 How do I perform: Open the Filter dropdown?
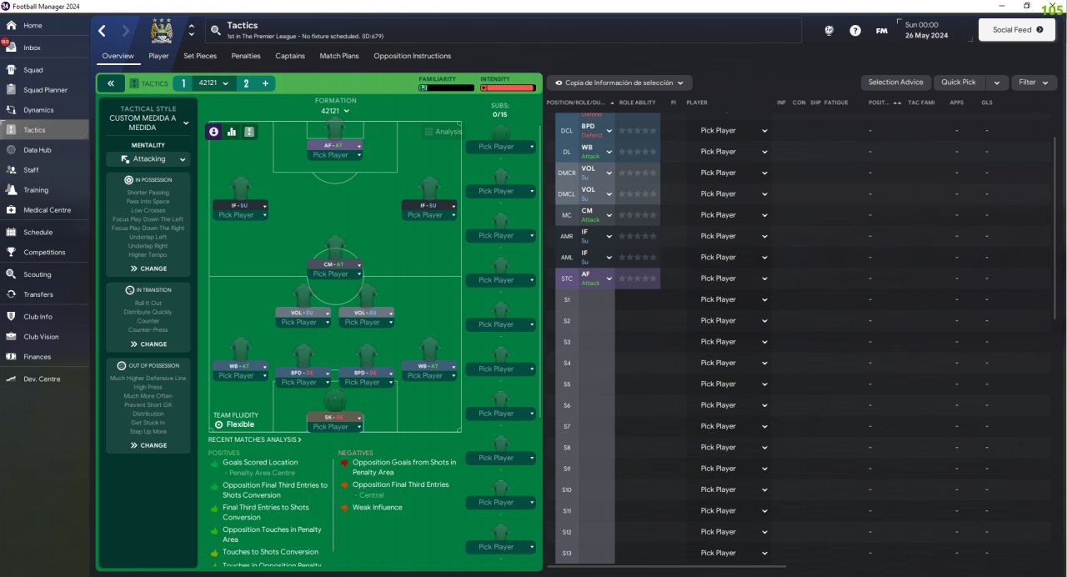click(1034, 83)
